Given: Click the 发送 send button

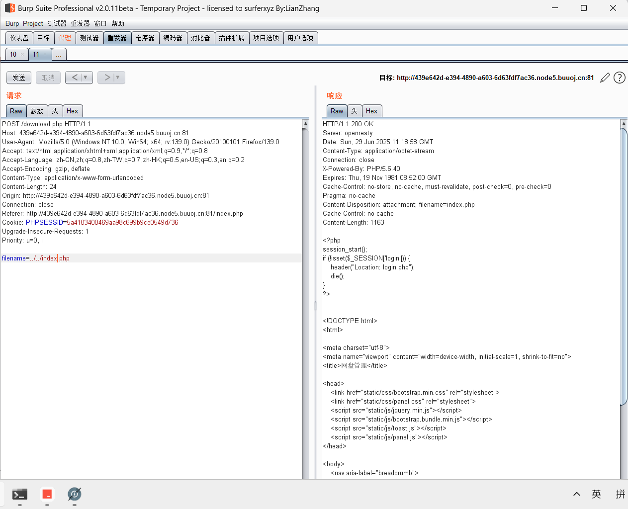Looking at the screenshot, I should pos(19,78).
